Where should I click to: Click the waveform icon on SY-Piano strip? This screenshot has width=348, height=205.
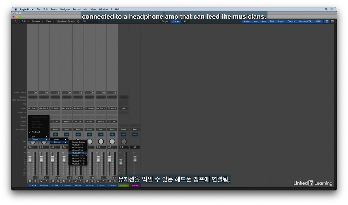click(112, 134)
